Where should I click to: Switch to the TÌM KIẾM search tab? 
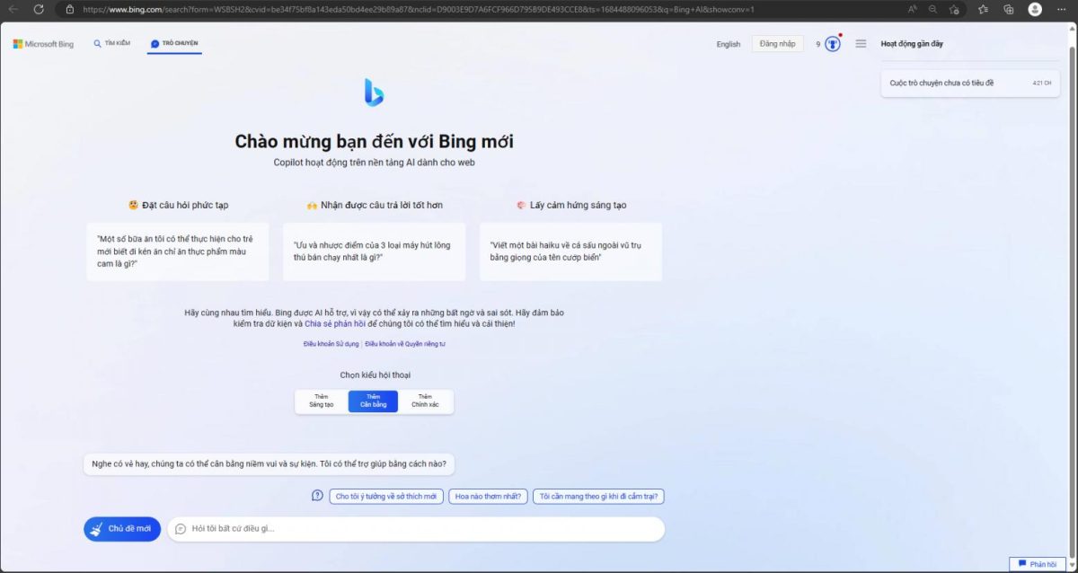(112, 43)
